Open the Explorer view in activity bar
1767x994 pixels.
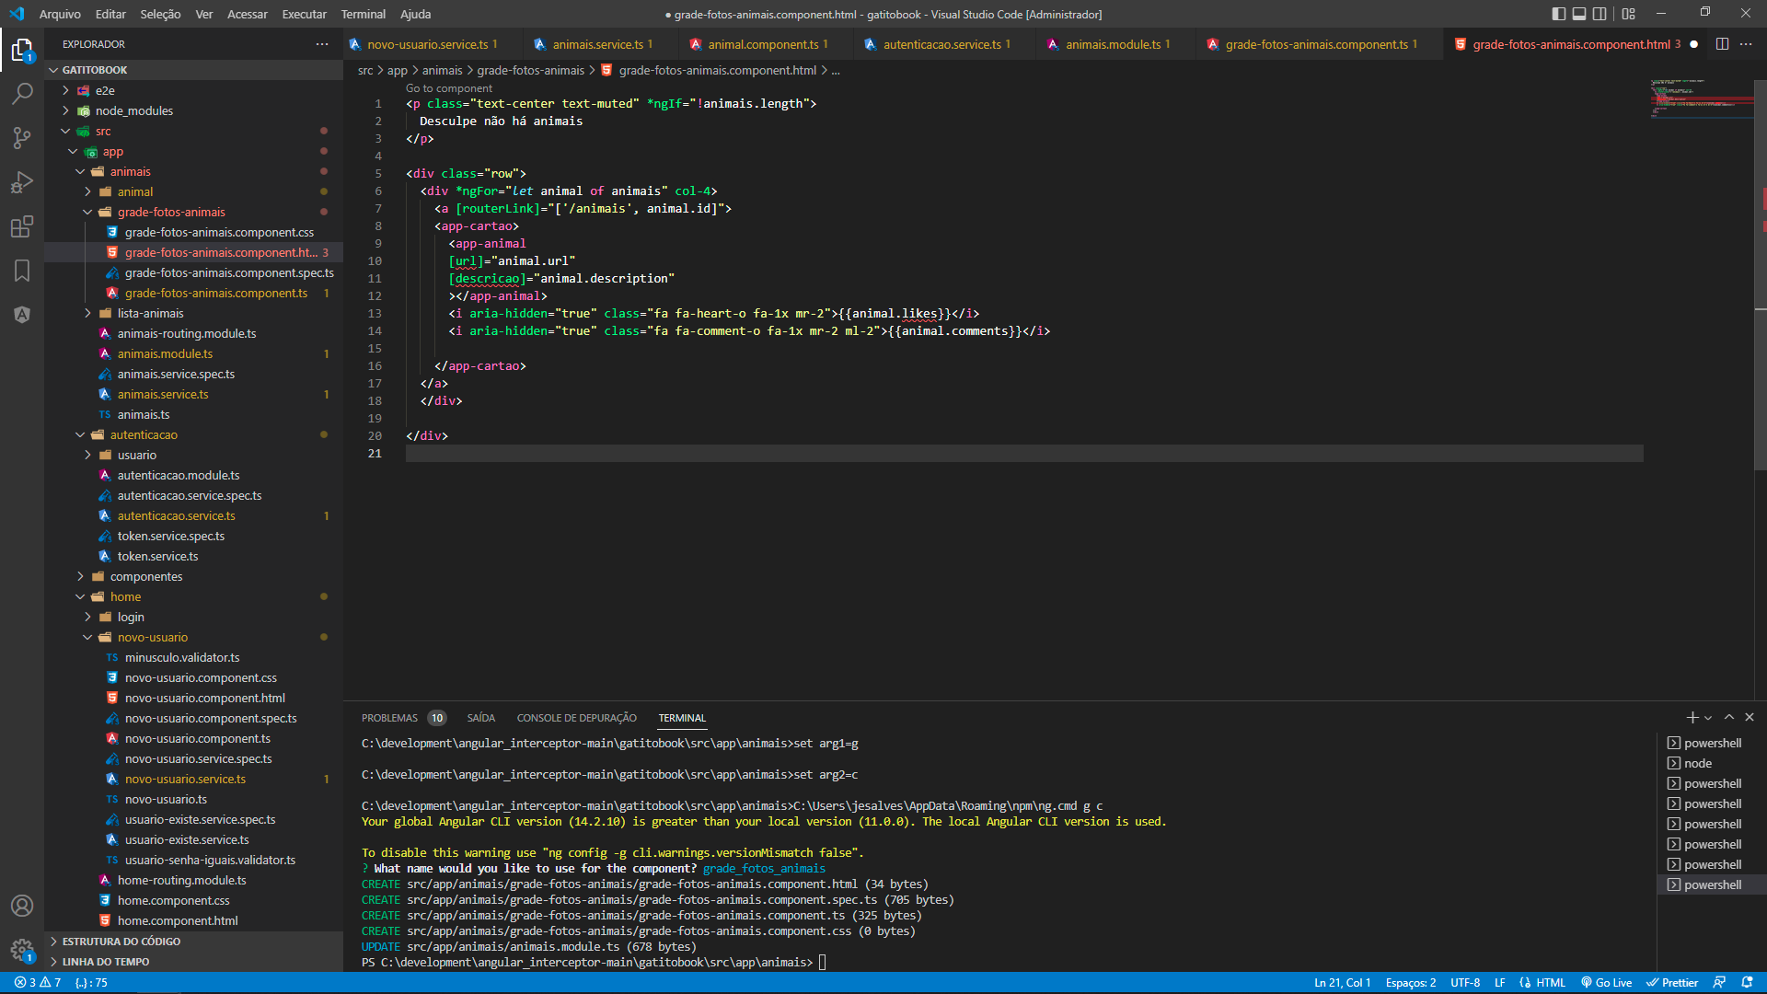click(x=22, y=50)
